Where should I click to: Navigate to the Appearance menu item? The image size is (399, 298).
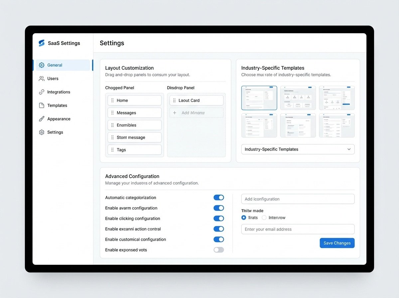point(59,119)
